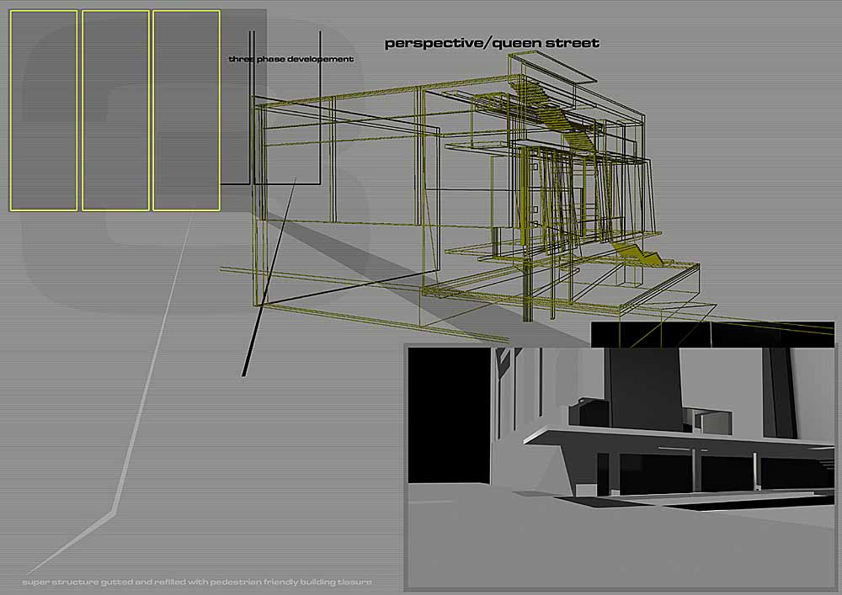Click the 'super structure gutted' caption text
The image size is (842, 595).
(x=197, y=582)
